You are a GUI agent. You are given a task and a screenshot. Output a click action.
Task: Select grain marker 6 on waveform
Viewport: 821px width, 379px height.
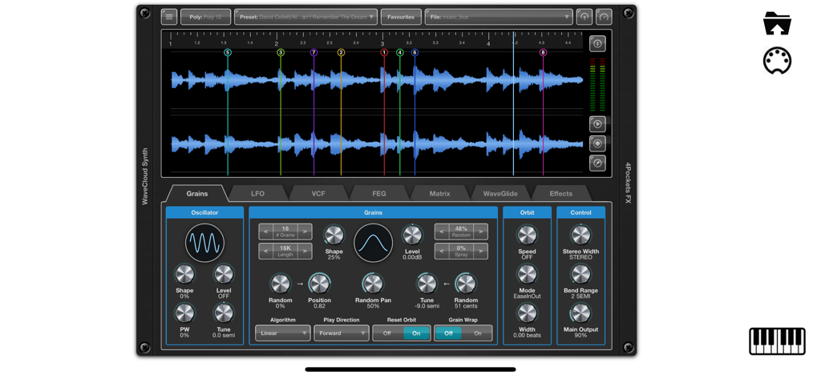click(x=415, y=52)
